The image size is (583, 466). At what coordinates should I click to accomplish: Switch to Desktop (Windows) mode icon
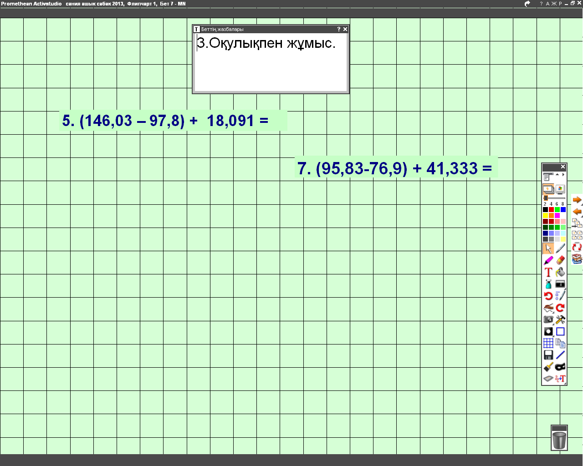tap(560, 189)
